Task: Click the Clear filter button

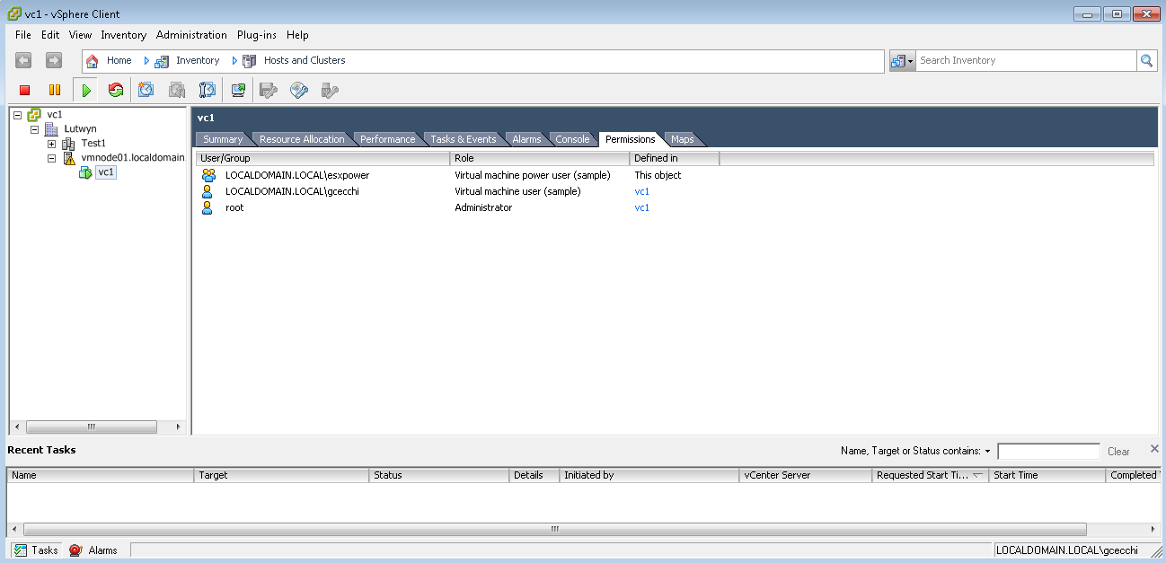Action: tap(1118, 452)
